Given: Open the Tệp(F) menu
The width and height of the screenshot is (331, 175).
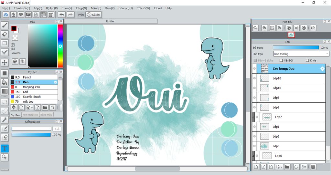Looking at the screenshot, I should (x=6, y=8).
